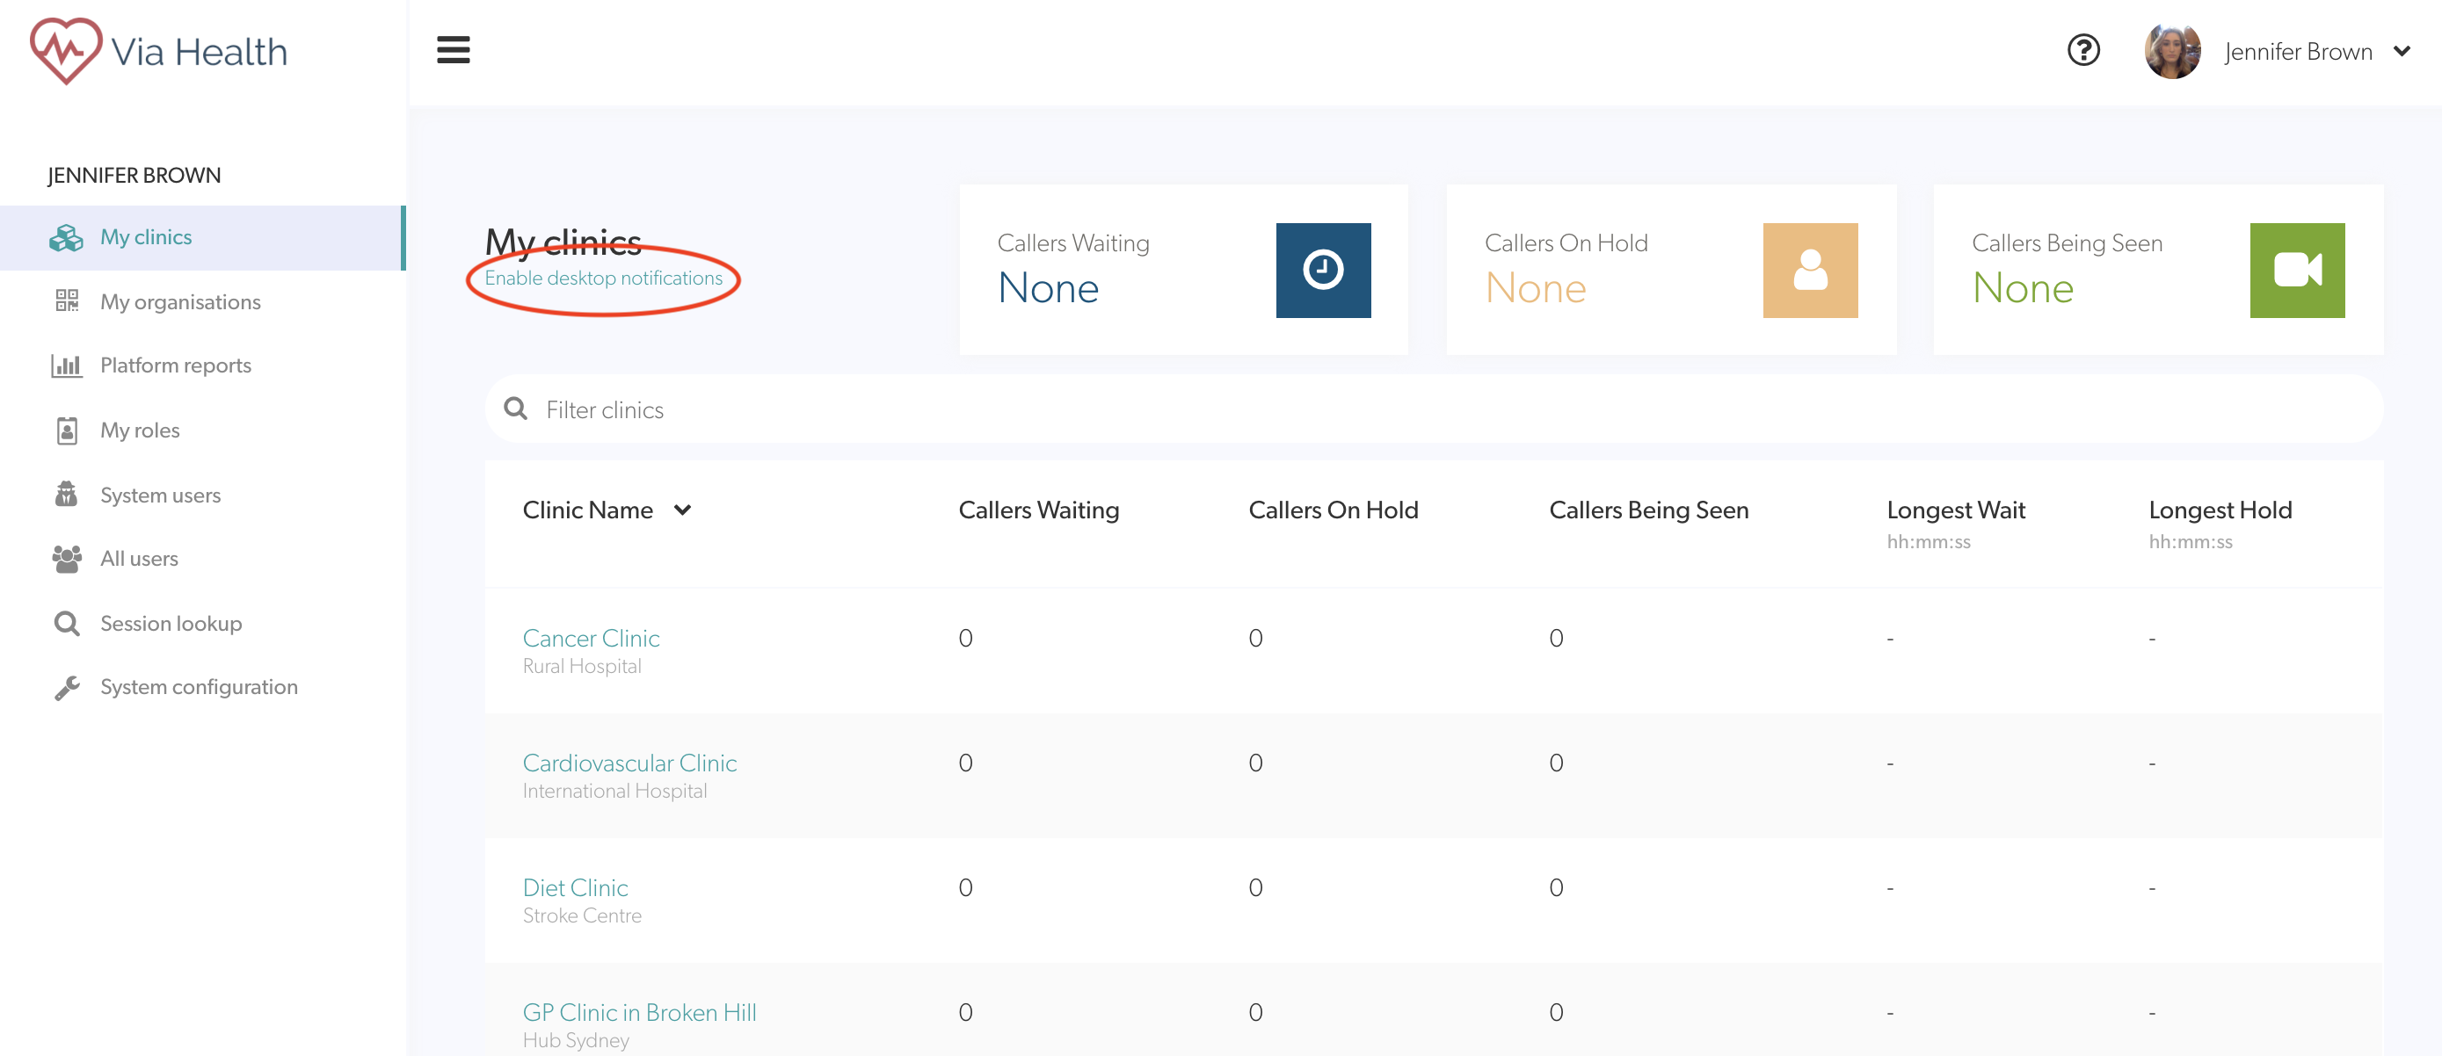This screenshot has height=1056, width=2442.
Task: Click Callers Waiting None summary value
Action: click(x=1048, y=288)
